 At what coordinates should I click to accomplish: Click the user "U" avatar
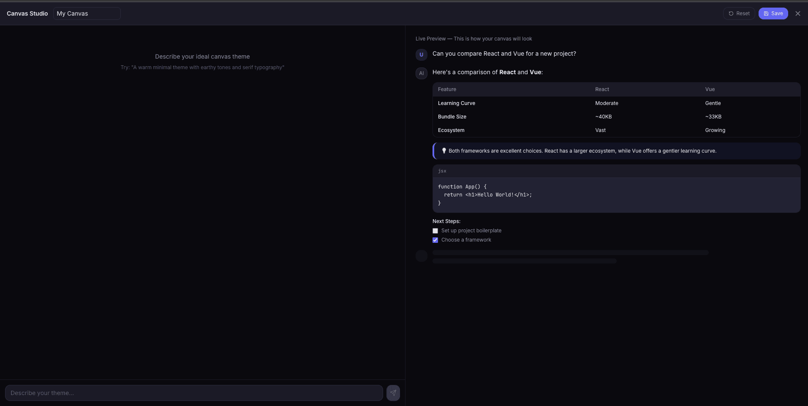[x=421, y=55]
